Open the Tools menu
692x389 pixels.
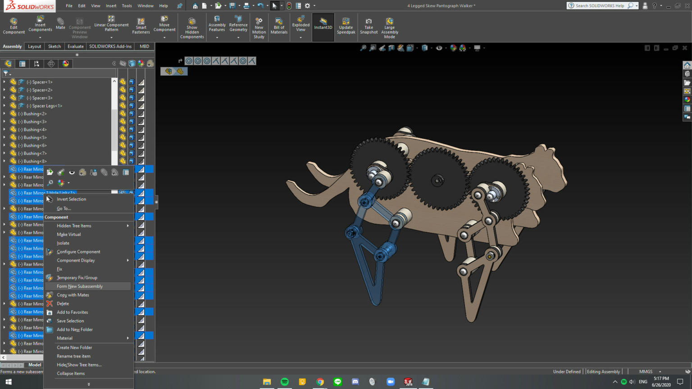127,6
